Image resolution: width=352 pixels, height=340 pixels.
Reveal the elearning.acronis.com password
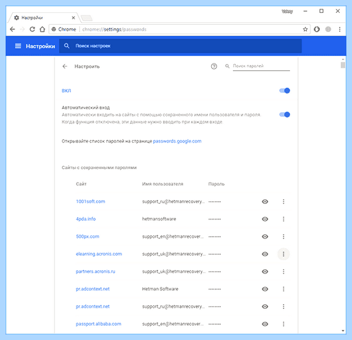pyautogui.click(x=265, y=254)
